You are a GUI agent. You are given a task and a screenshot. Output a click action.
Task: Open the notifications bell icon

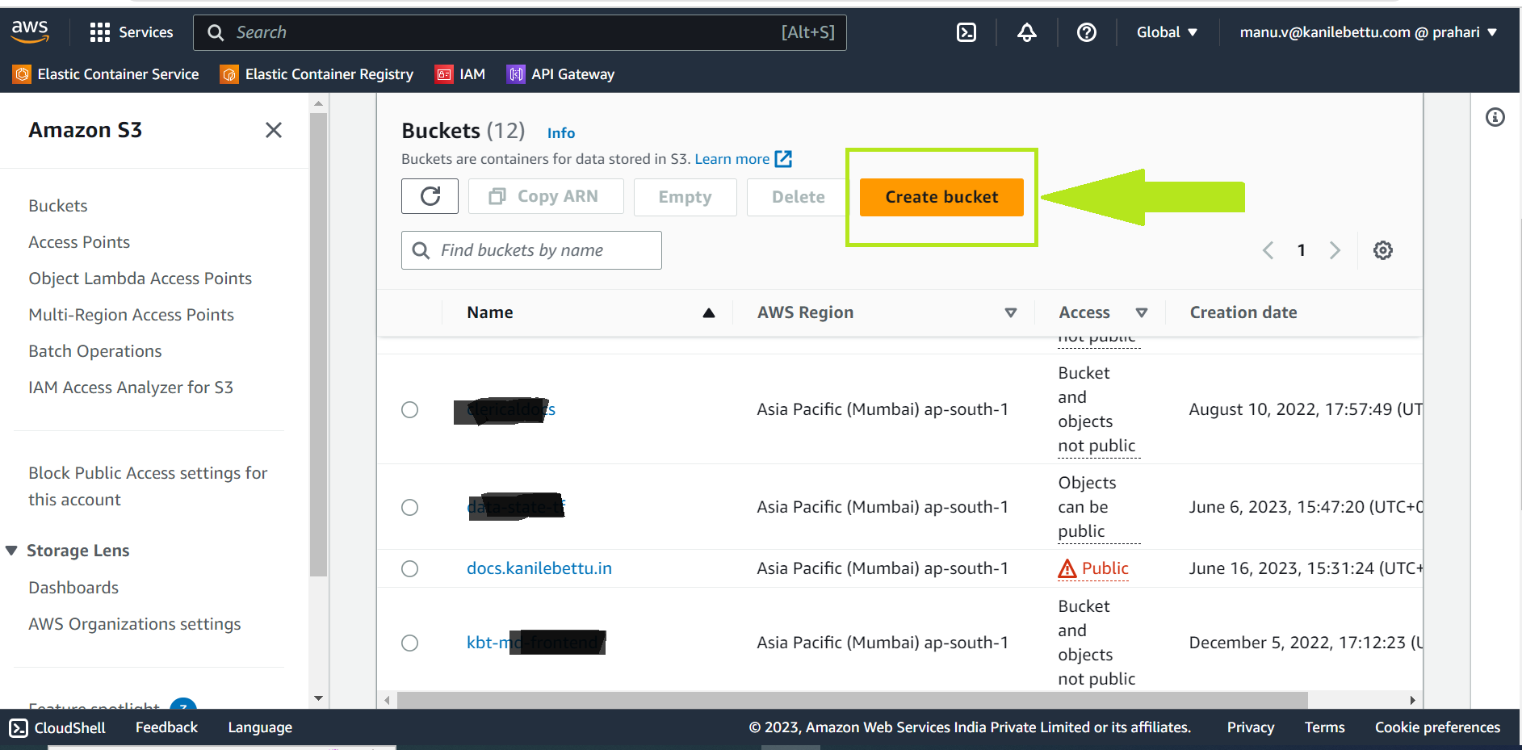[1026, 32]
